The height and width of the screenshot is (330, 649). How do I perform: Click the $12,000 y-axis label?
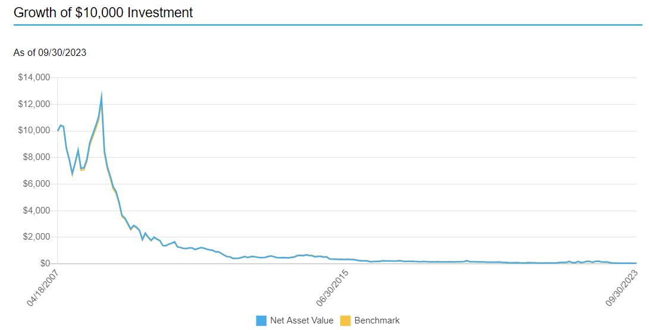coord(35,104)
